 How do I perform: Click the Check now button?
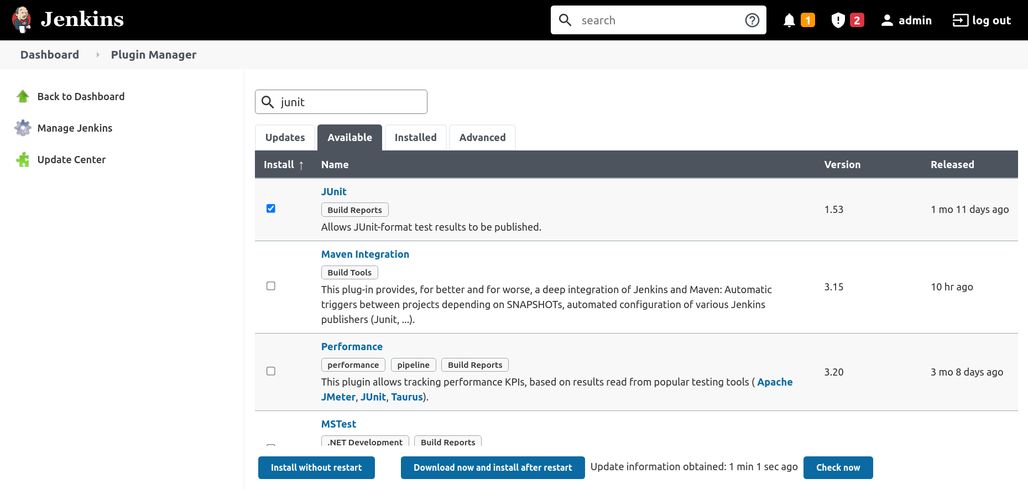click(838, 467)
